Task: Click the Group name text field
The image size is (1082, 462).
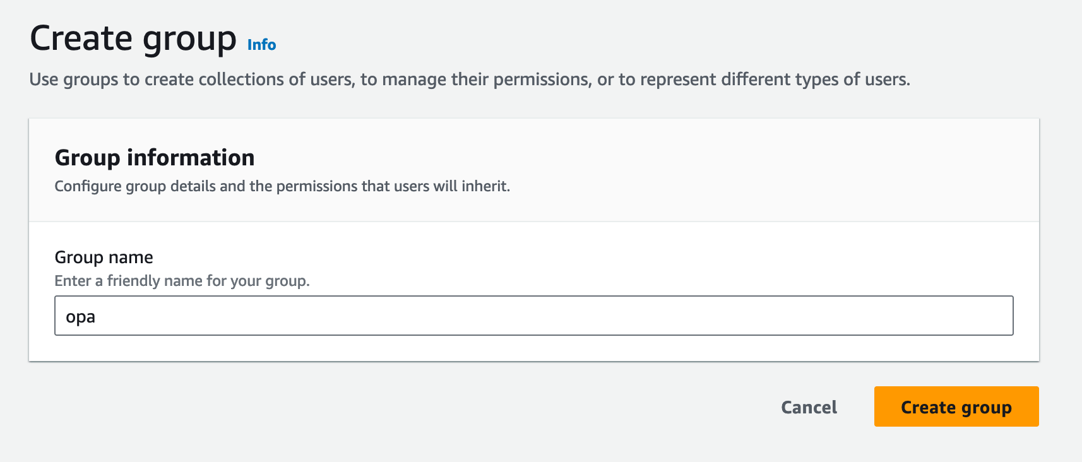Action: (534, 316)
